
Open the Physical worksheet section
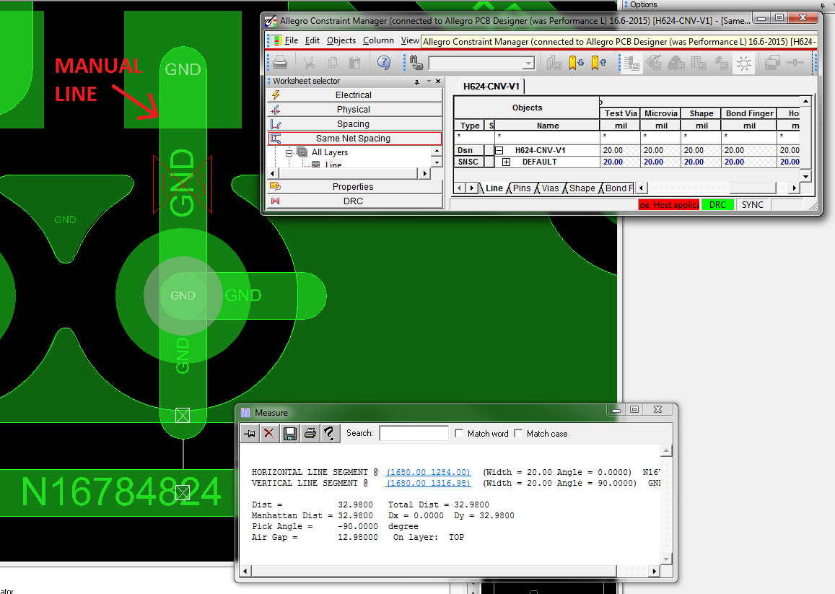[354, 110]
